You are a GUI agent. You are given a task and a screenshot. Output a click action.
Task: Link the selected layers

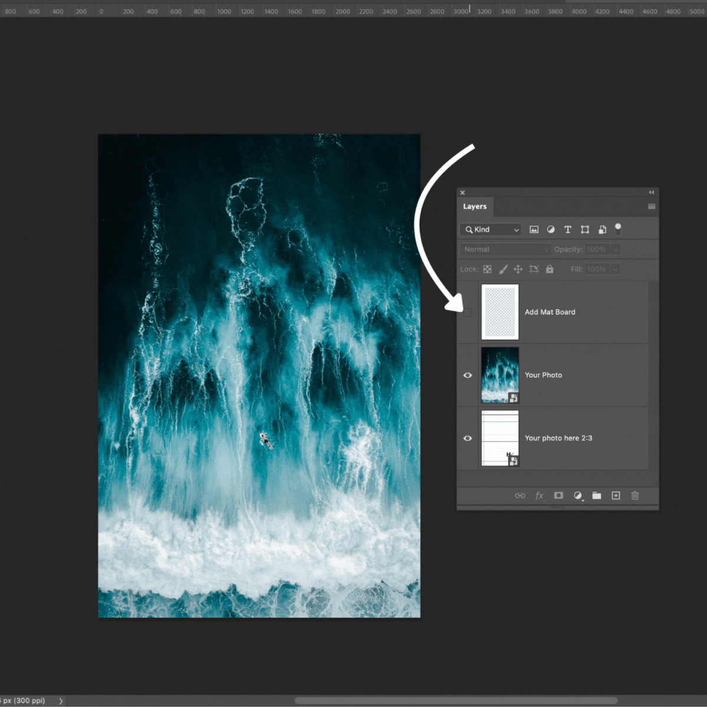520,495
